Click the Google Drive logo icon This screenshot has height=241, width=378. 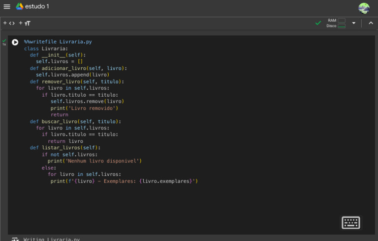click(20, 6)
